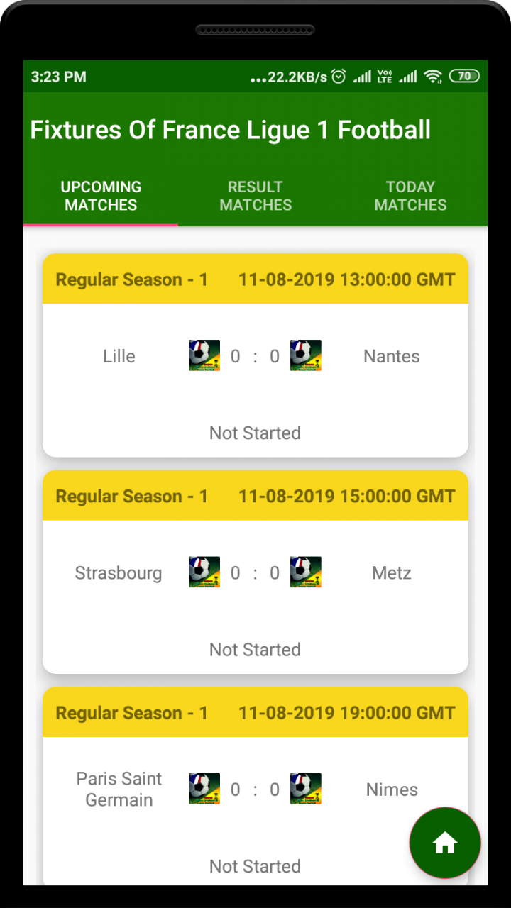511x908 pixels.
Task: Tap the battery indicator in status bar
Action: coord(464,77)
